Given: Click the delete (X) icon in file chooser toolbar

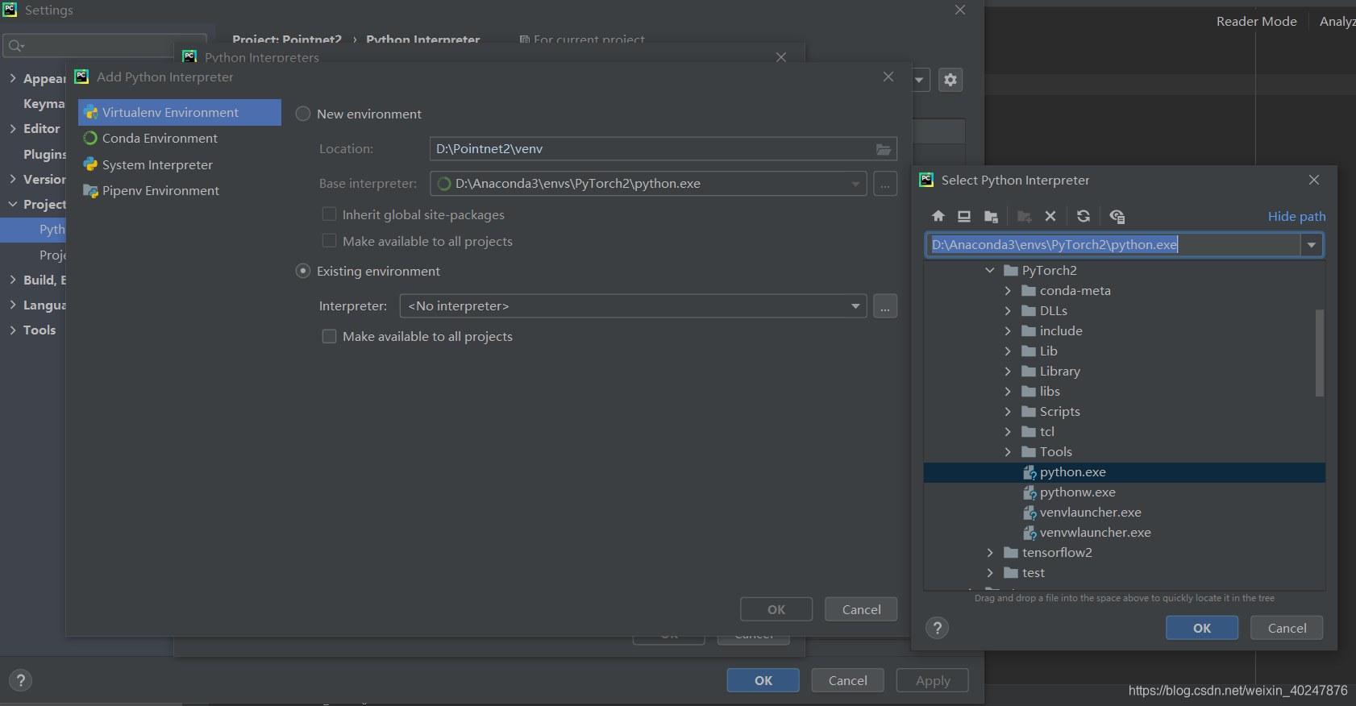Looking at the screenshot, I should pos(1050,216).
